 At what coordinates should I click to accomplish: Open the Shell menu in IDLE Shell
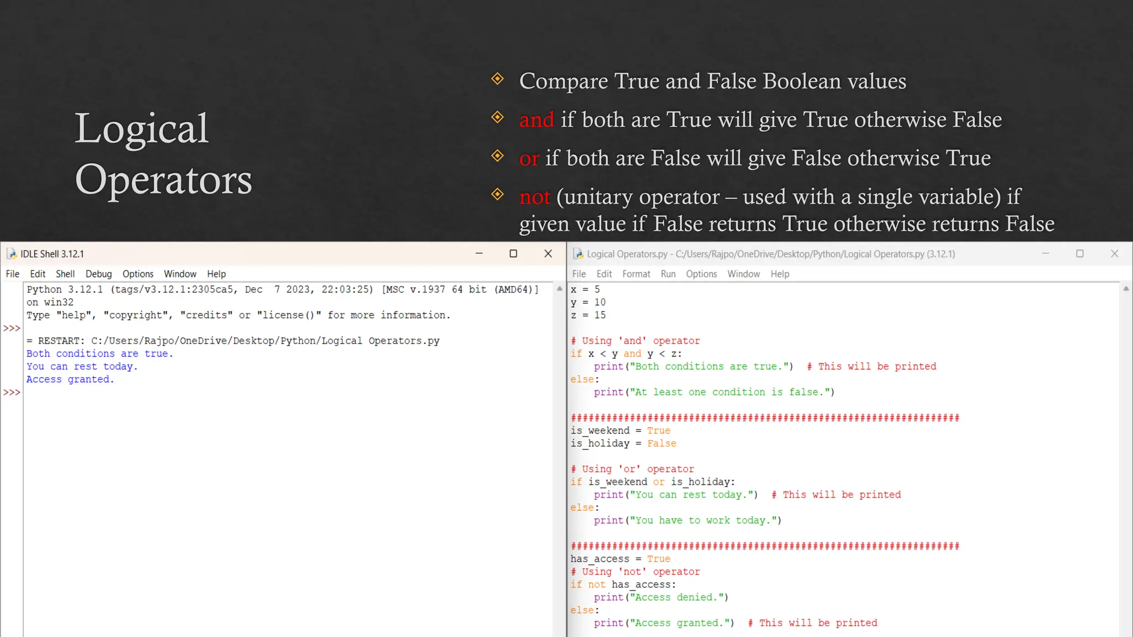point(65,274)
